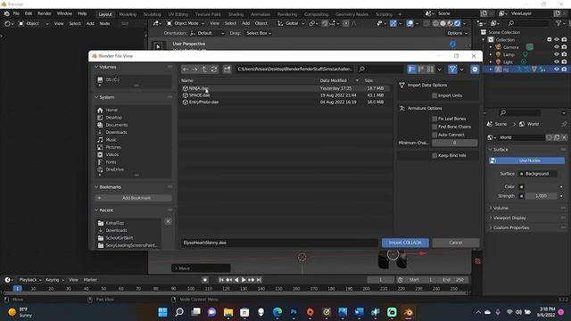Screen dimensions: 571x321
Task: Switch file list to thumbnail display
Action: pyautogui.click(x=430, y=70)
